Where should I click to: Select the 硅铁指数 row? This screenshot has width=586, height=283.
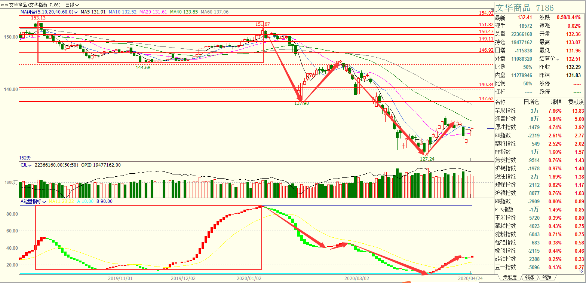[x=540, y=259]
